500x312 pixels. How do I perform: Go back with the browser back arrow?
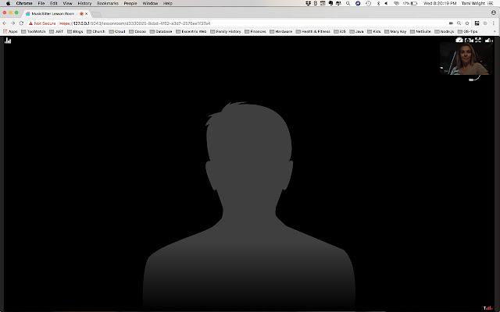(x=5, y=23)
